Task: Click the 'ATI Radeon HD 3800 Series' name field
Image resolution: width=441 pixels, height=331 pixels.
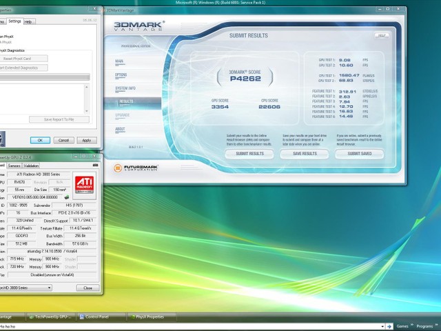Action: click(39, 174)
